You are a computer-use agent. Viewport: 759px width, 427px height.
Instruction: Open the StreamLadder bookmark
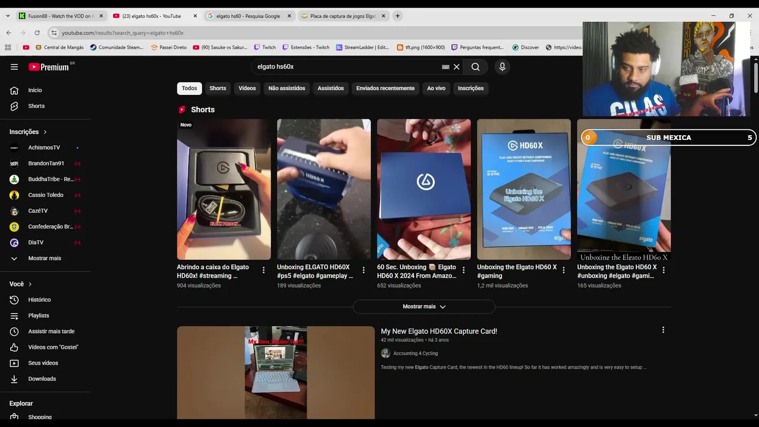tap(362, 47)
